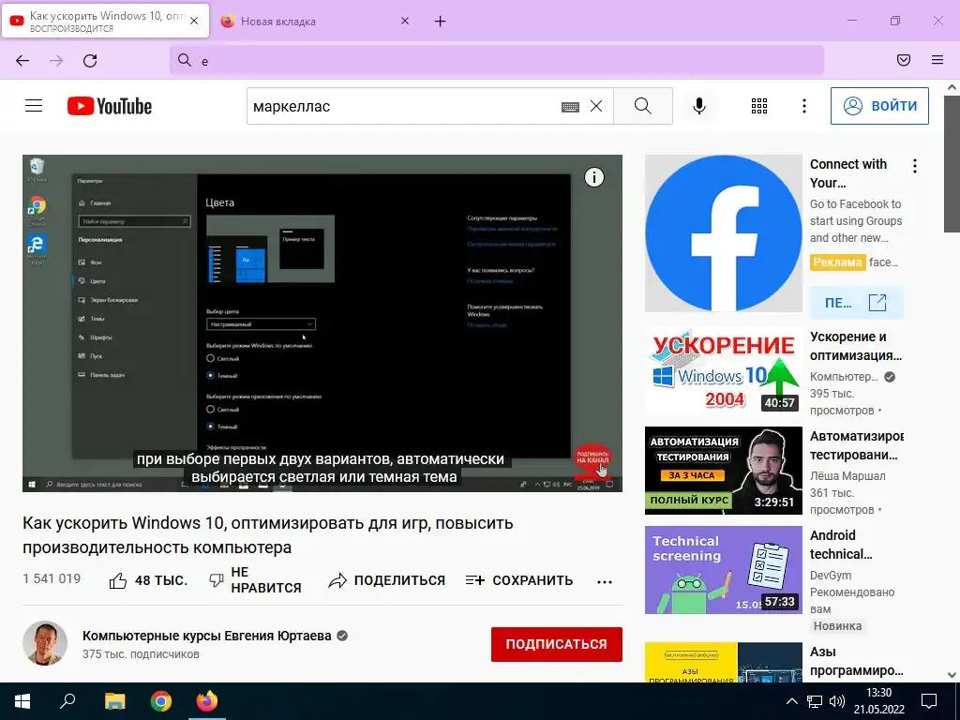Go to YouTube home via logo
The width and height of the screenshot is (960, 720).
pyautogui.click(x=110, y=106)
